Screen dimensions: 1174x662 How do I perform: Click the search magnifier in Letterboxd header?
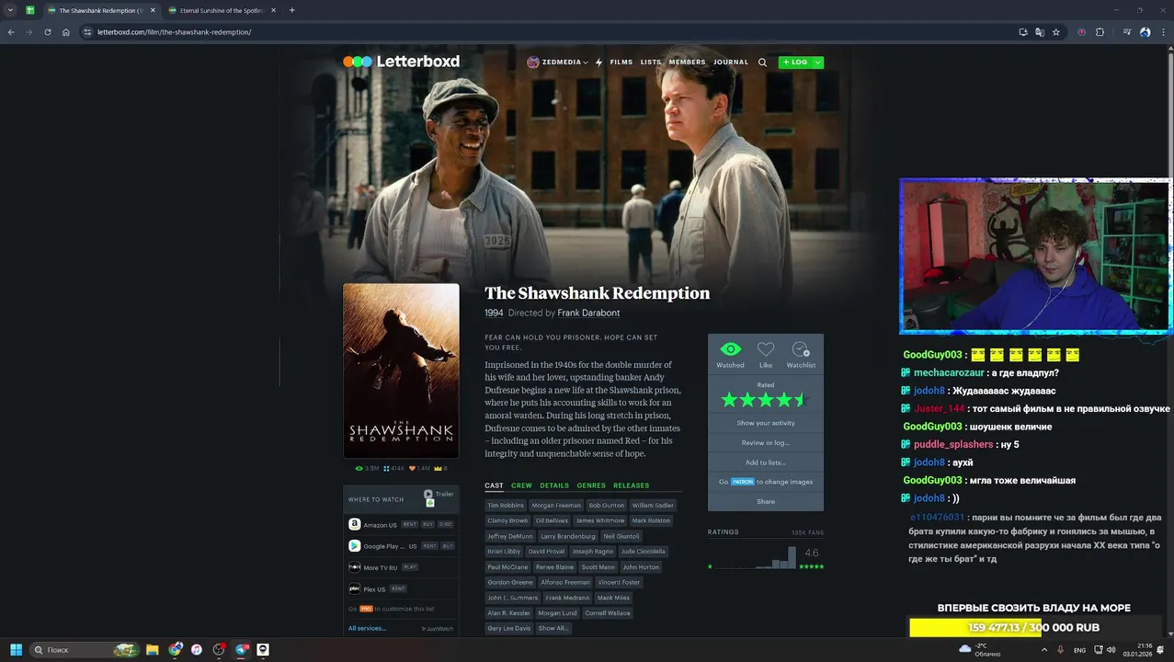(762, 63)
